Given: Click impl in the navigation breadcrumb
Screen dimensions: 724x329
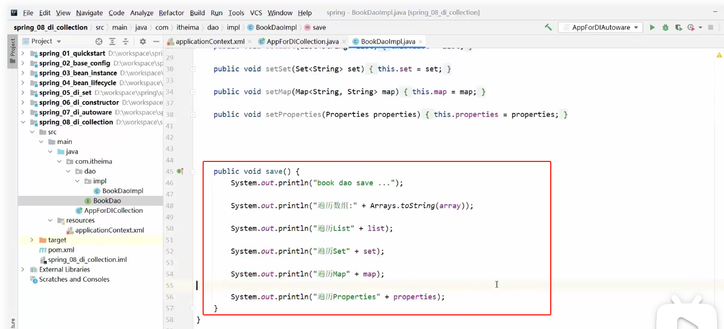Looking at the screenshot, I should coord(233,27).
